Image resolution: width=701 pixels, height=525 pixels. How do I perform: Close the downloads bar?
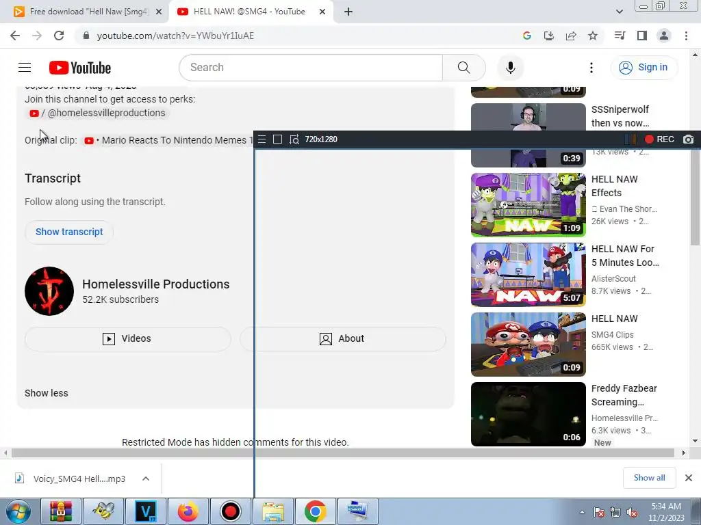coord(689,478)
